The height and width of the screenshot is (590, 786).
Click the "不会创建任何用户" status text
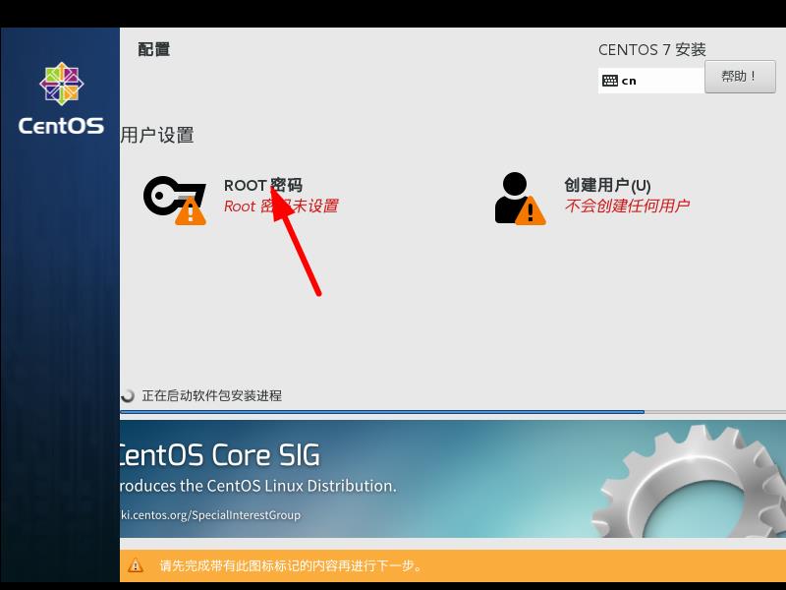pyautogui.click(x=627, y=206)
